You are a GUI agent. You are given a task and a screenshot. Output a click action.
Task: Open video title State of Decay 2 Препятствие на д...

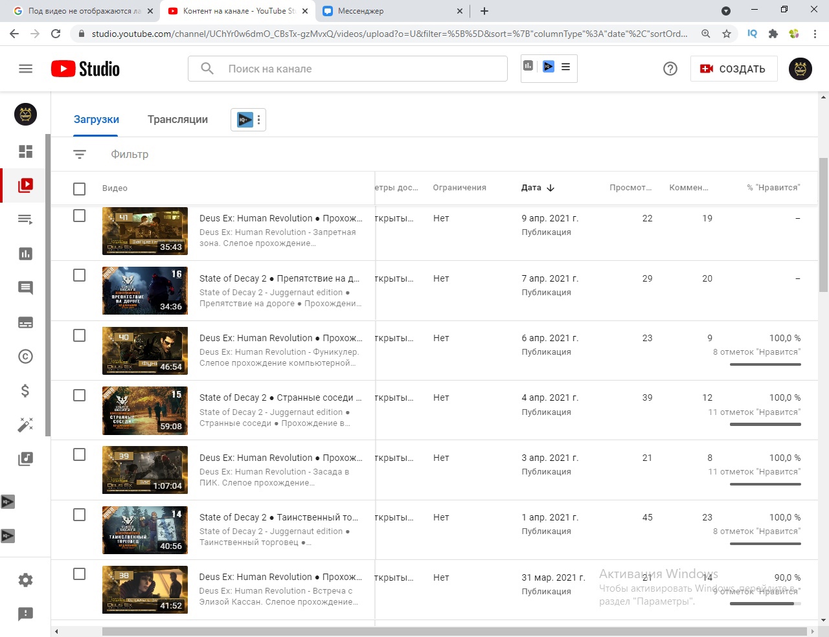(x=279, y=278)
